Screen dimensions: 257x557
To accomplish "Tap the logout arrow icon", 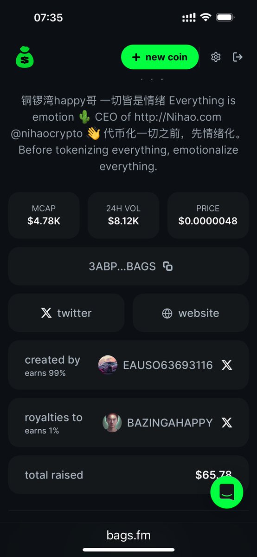I will pyautogui.click(x=238, y=57).
